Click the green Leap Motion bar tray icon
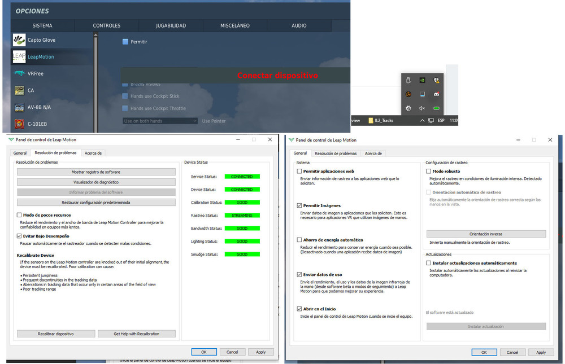Screen dimensions: 565x364 [x=436, y=108]
